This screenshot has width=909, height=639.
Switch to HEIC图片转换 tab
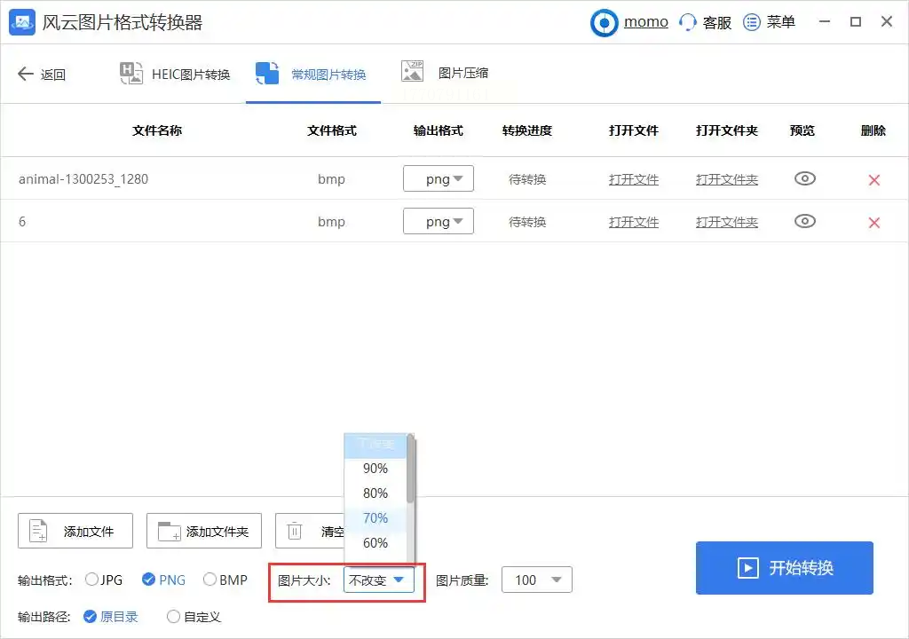click(x=175, y=74)
